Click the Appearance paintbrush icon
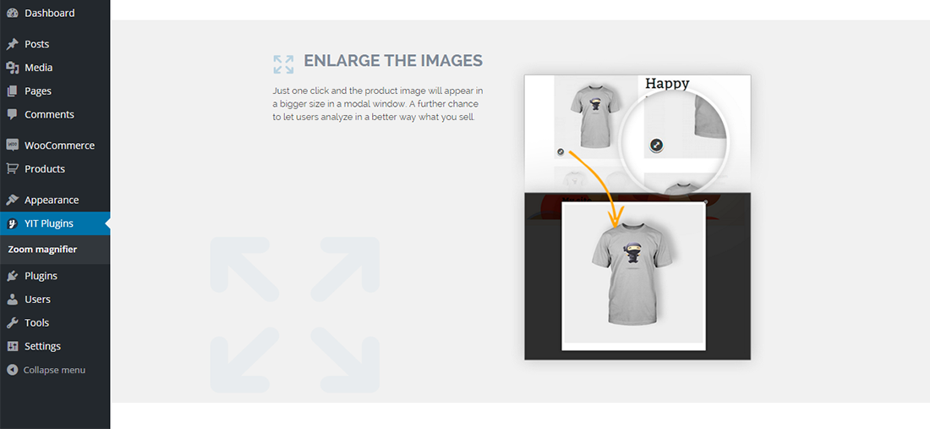Screen dimensions: 930x429 click(12, 200)
